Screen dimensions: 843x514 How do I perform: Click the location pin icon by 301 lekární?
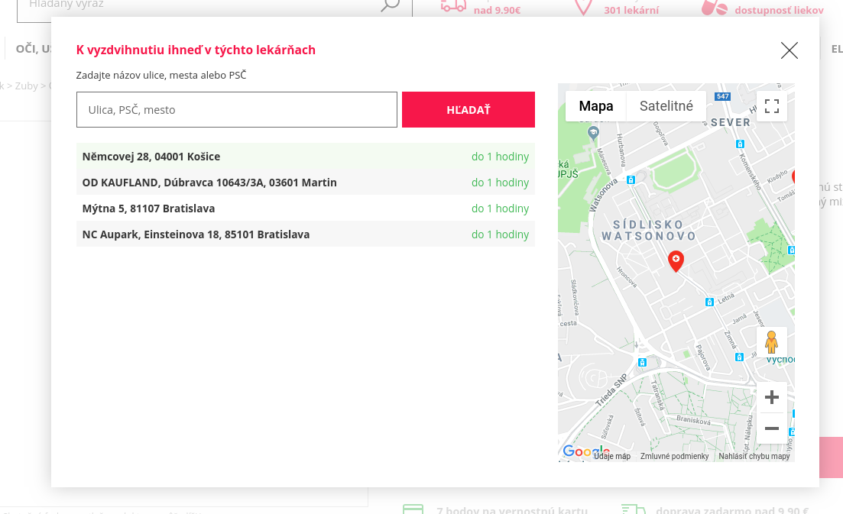(x=583, y=6)
